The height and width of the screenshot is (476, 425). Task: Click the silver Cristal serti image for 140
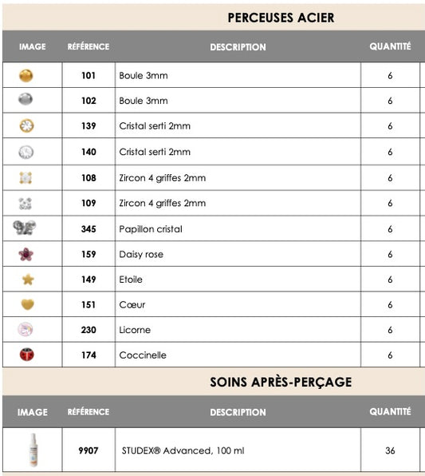click(26, 152)
